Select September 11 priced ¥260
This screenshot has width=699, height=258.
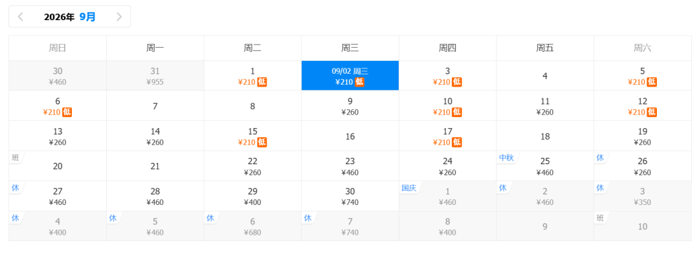(x=545, y=106)
